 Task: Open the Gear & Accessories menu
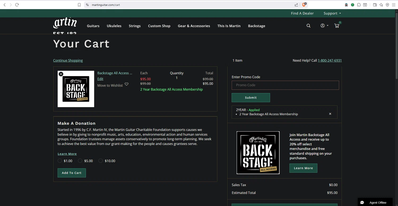pos(194,26)
